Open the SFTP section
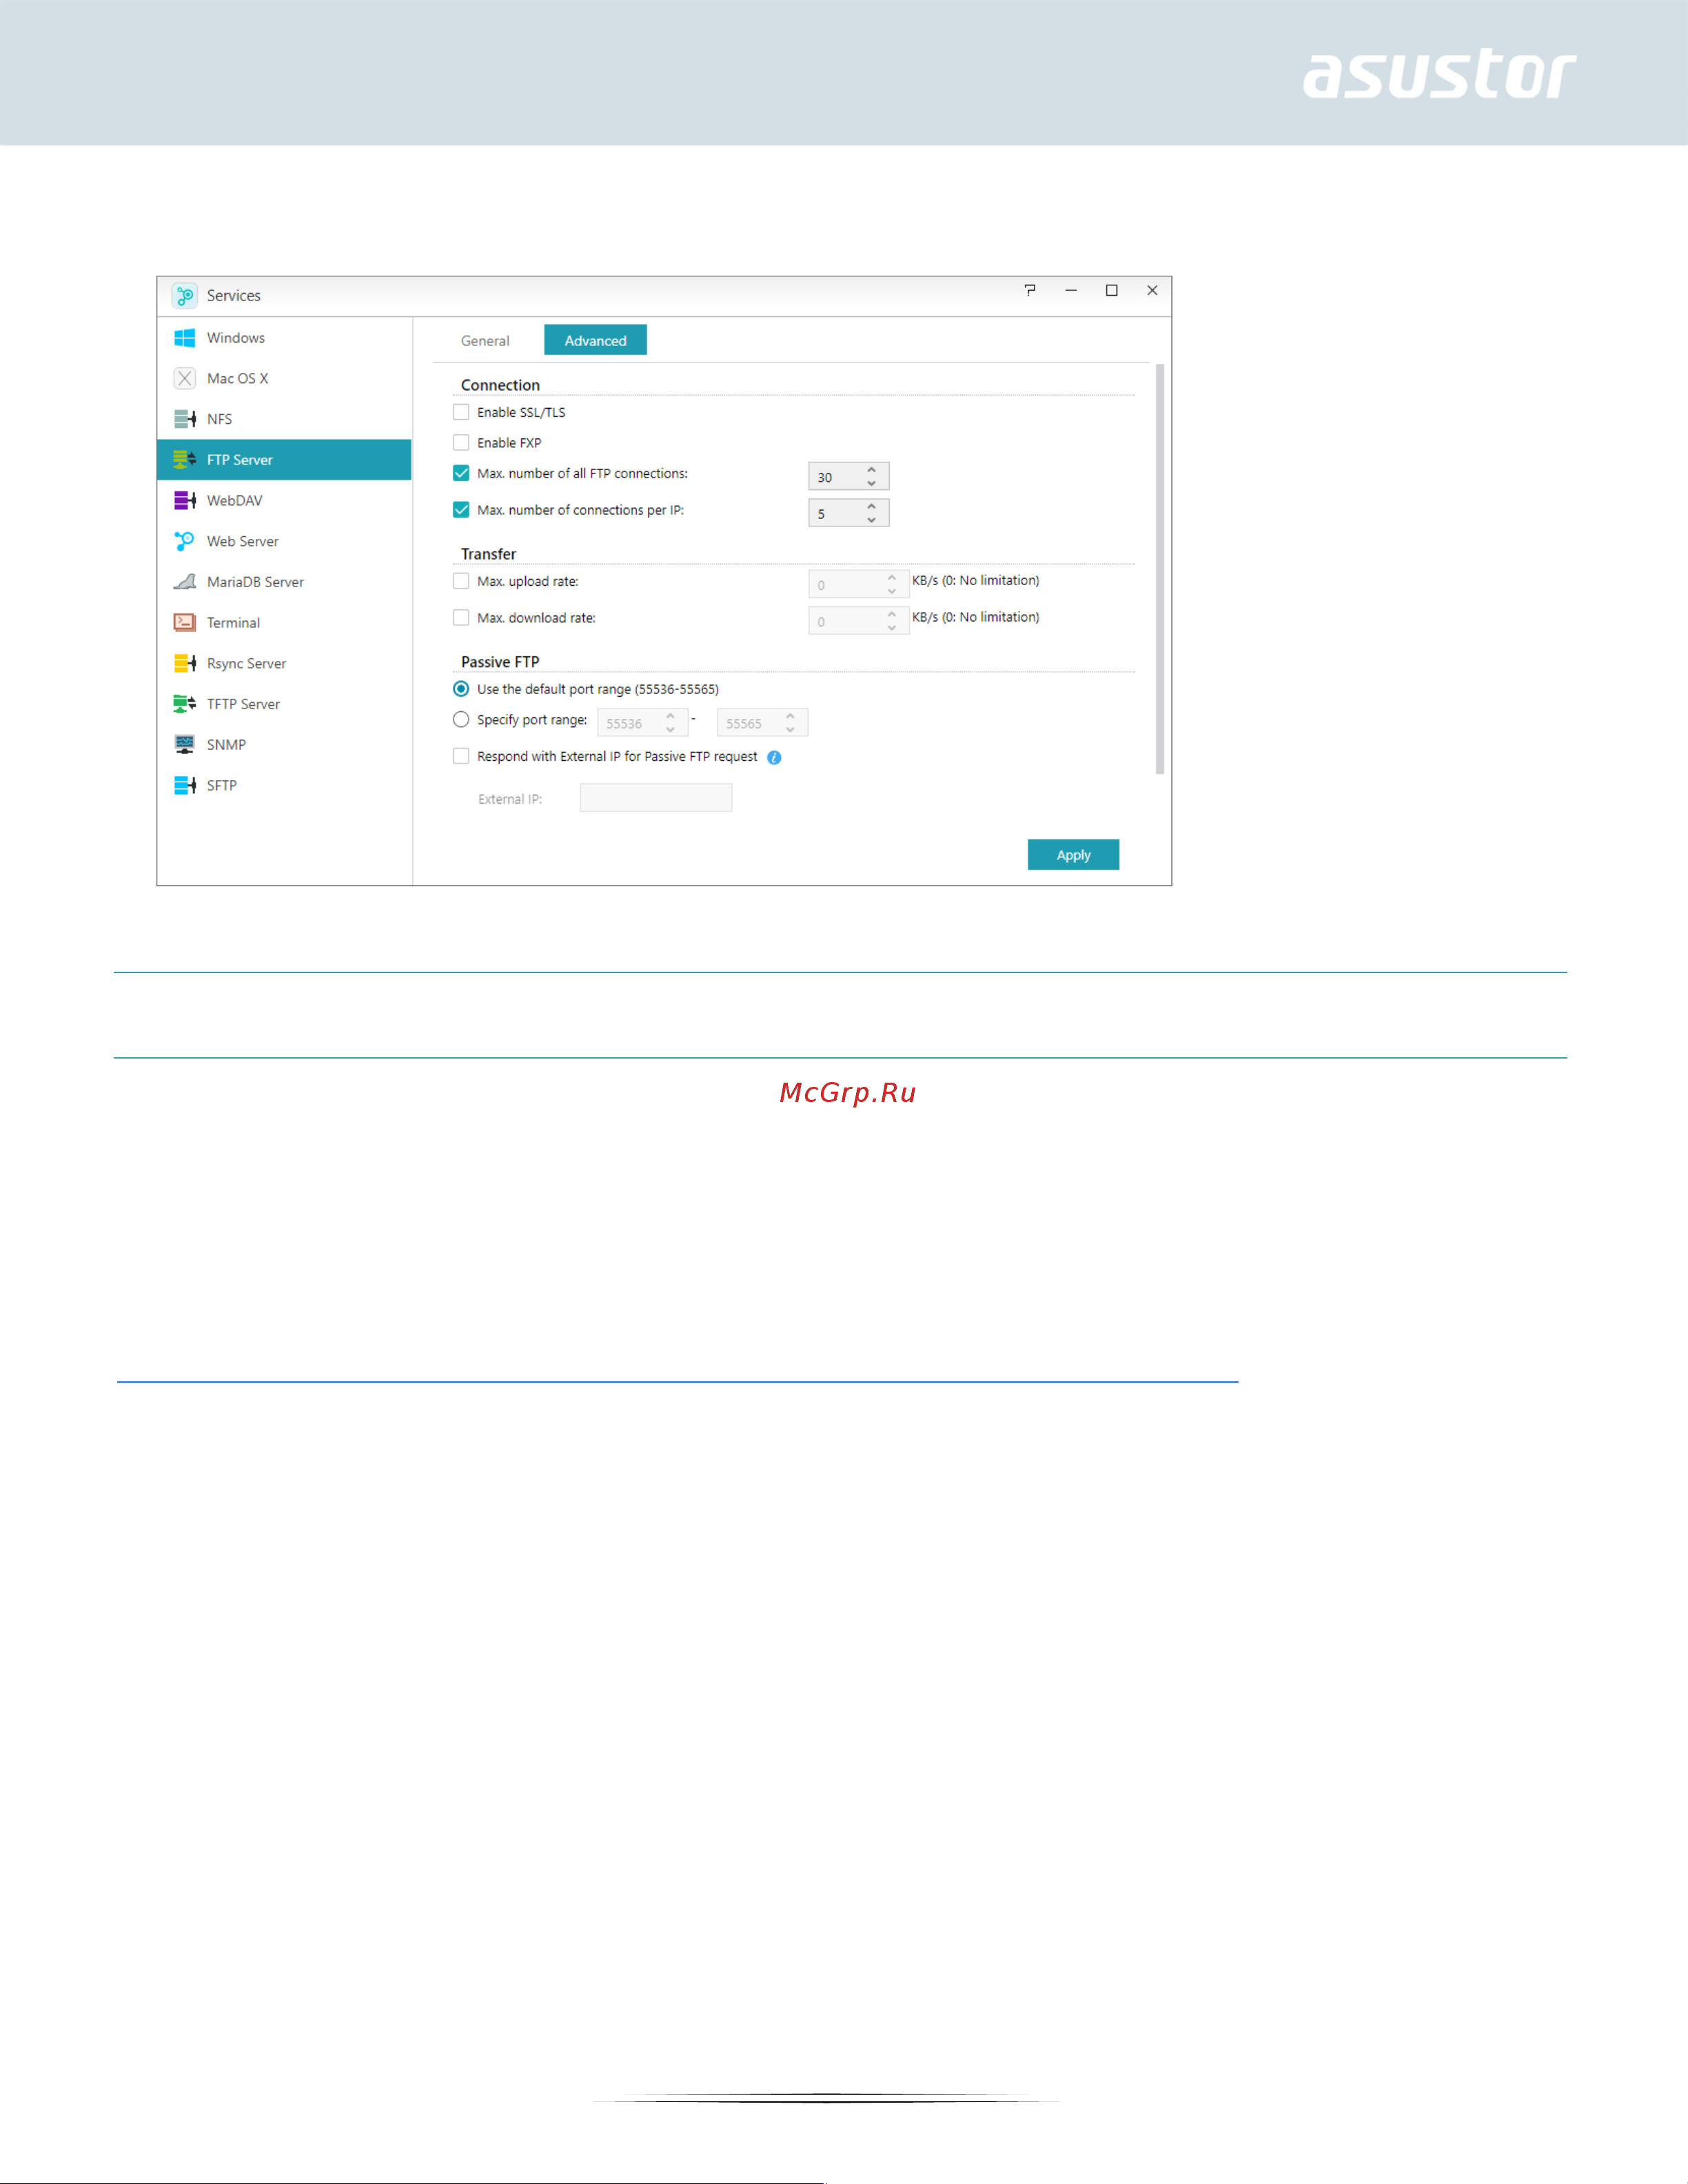 [284, 785]
